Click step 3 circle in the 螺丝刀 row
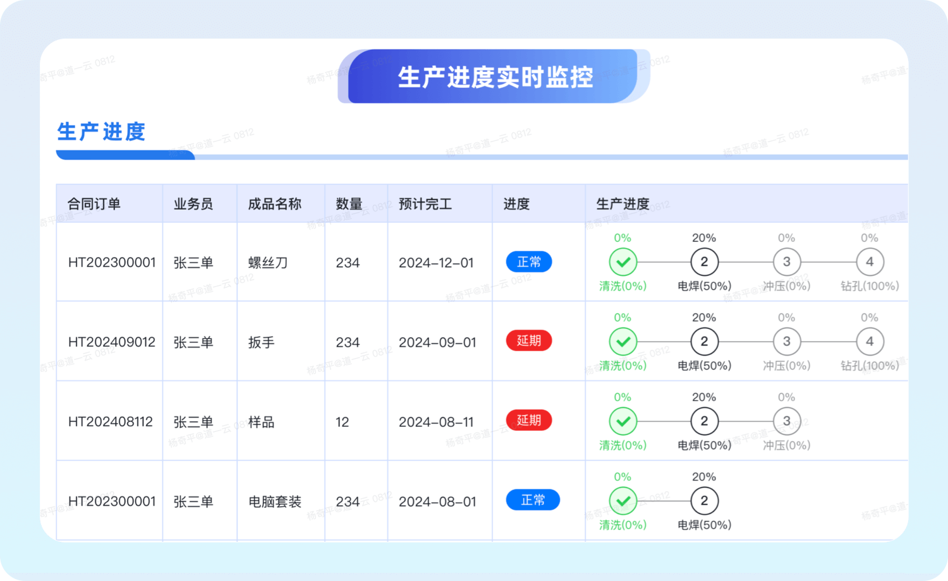The image size is (948, 581). click(786, 262)
